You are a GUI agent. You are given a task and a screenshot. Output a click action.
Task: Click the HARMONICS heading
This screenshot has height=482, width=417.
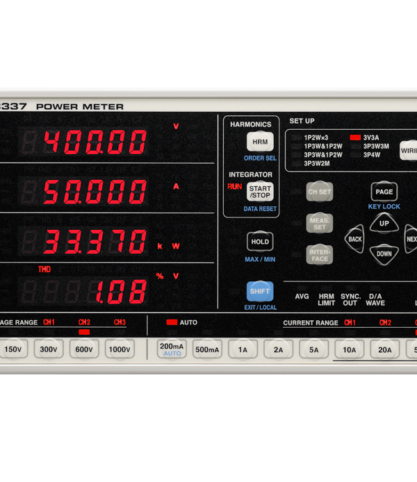point(251,124)
